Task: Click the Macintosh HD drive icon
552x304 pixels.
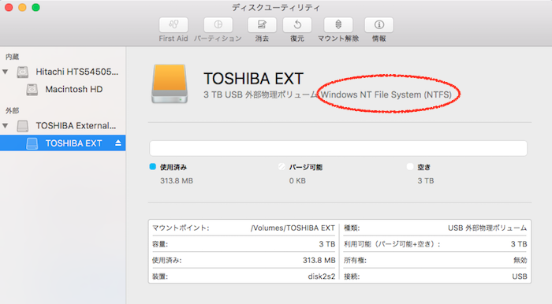Action: point(32,89)
